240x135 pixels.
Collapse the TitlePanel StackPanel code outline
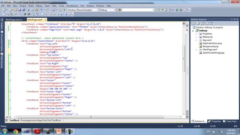coord(10,24)
